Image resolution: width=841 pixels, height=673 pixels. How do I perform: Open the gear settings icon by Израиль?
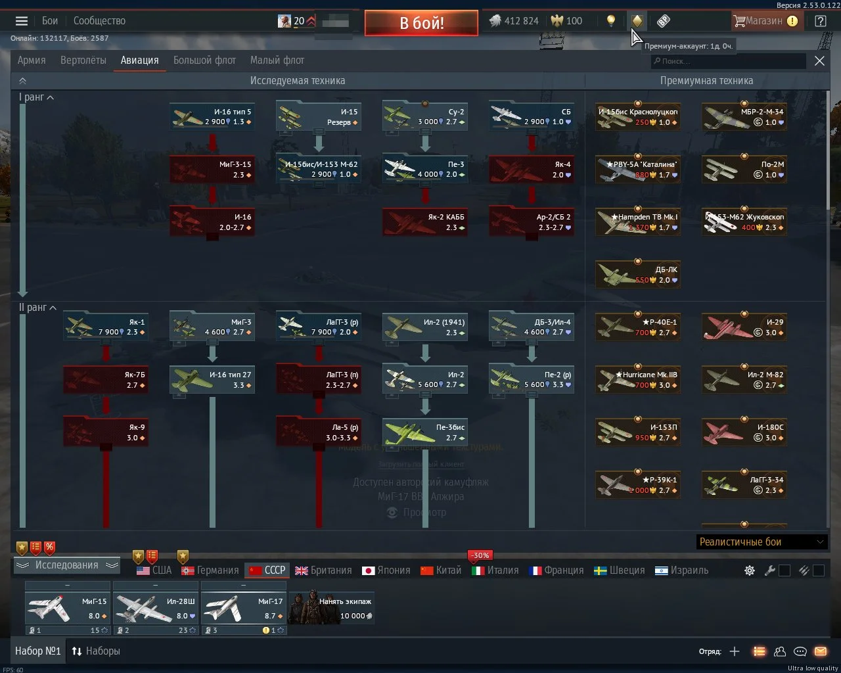click(750, 570)
